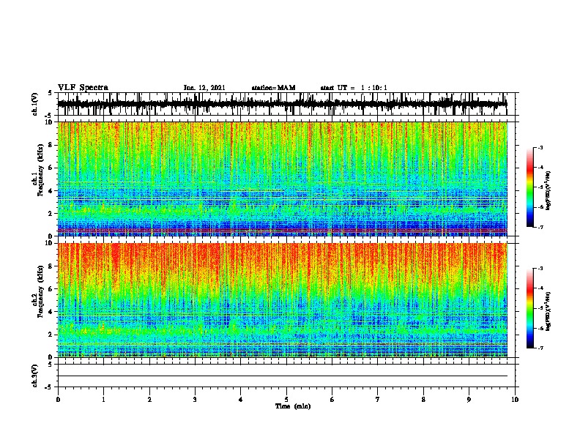580x448 pixels.
Task: Click the date label "Jan. 12, 2021"
Action: 204,88
